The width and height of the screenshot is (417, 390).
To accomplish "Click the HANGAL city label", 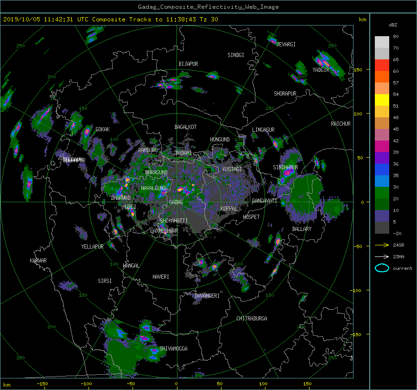I will (x=131, y=266).
